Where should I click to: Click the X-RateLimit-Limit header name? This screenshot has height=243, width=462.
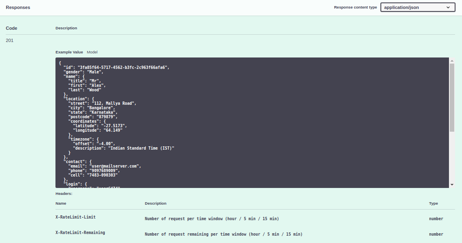coord(75,217)
